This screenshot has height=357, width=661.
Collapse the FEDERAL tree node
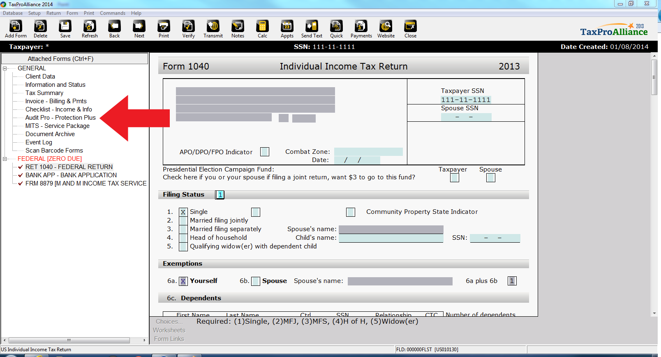point(5,159)
